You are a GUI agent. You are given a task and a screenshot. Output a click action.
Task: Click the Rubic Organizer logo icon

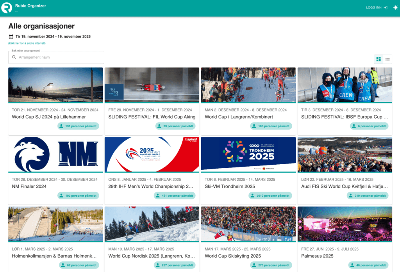click(x=7, y=8)
